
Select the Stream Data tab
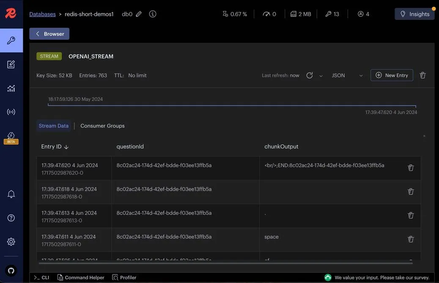[54, 126]
